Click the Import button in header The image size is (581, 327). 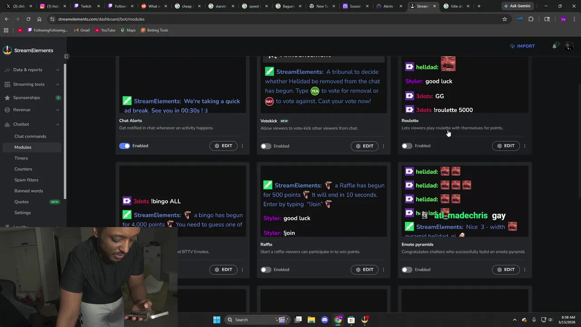tap(522, 46)
